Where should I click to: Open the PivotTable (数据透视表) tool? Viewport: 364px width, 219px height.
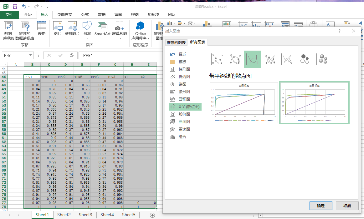pyautogui.click(x=8, y=31)
